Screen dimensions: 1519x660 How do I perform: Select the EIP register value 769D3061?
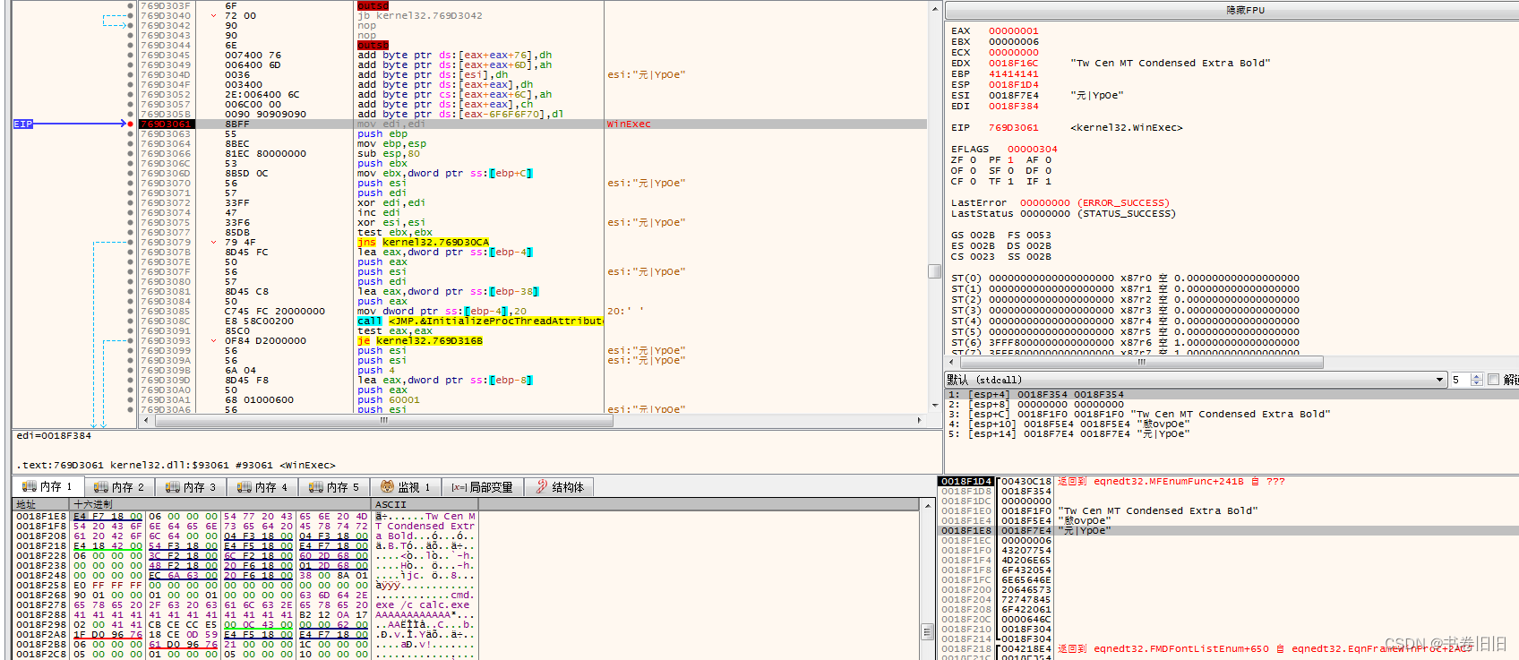coord(1014,128)
